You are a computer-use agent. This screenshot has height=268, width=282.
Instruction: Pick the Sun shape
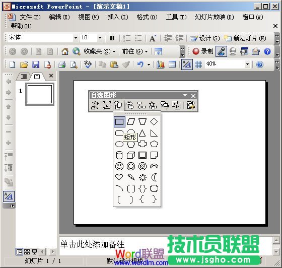click(x=143, y=177)
